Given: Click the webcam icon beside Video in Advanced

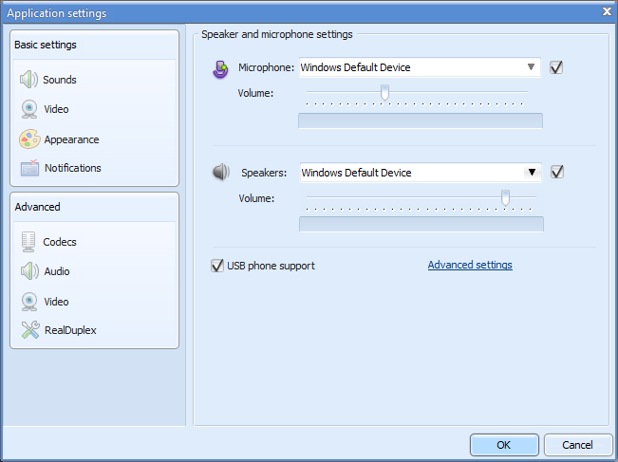Looking at the screenshot, I should point(29,302).
